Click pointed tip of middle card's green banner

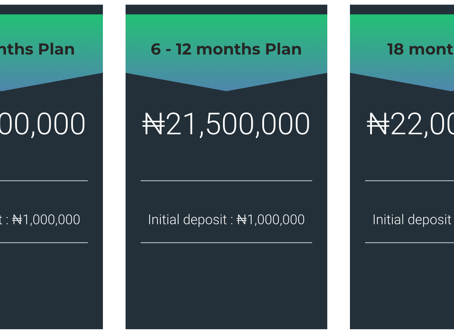pos(226,89)
